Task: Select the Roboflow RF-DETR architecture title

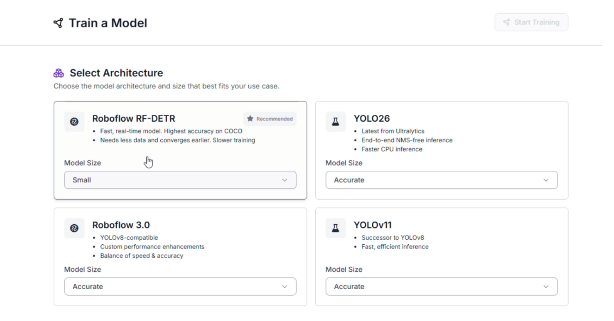Action: 134,119
